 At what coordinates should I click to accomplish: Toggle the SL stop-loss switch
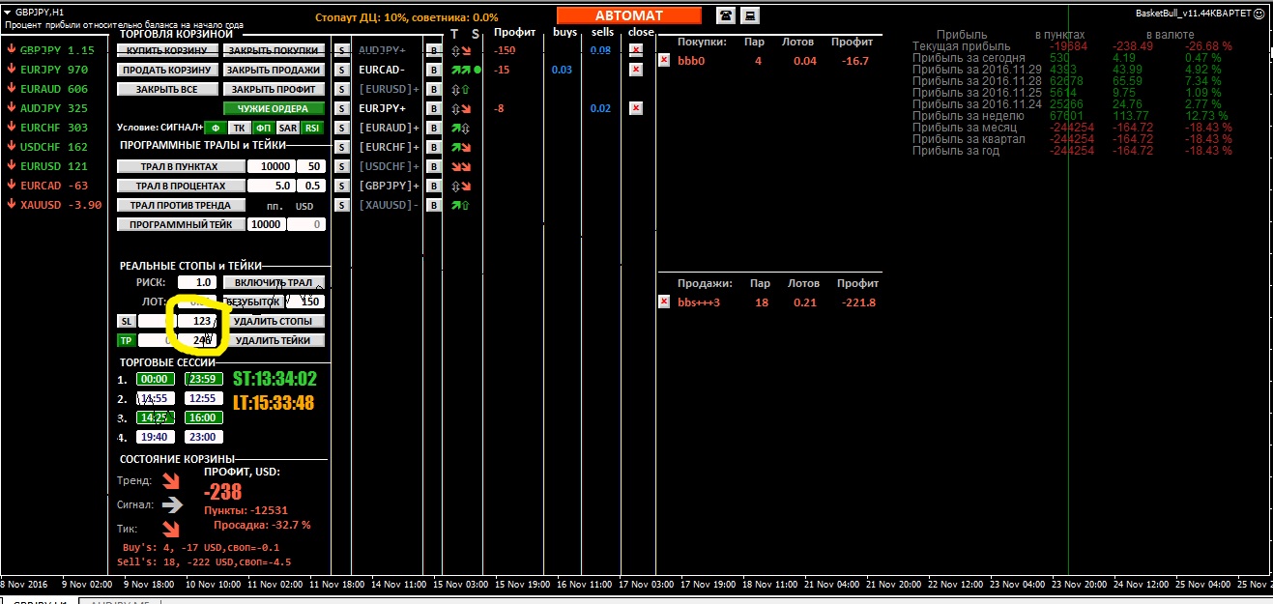tap(126, 321)
